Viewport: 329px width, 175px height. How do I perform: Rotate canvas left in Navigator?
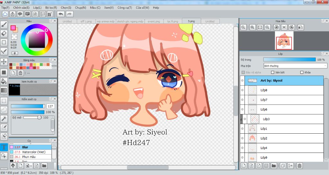click(x=277, y=27)
